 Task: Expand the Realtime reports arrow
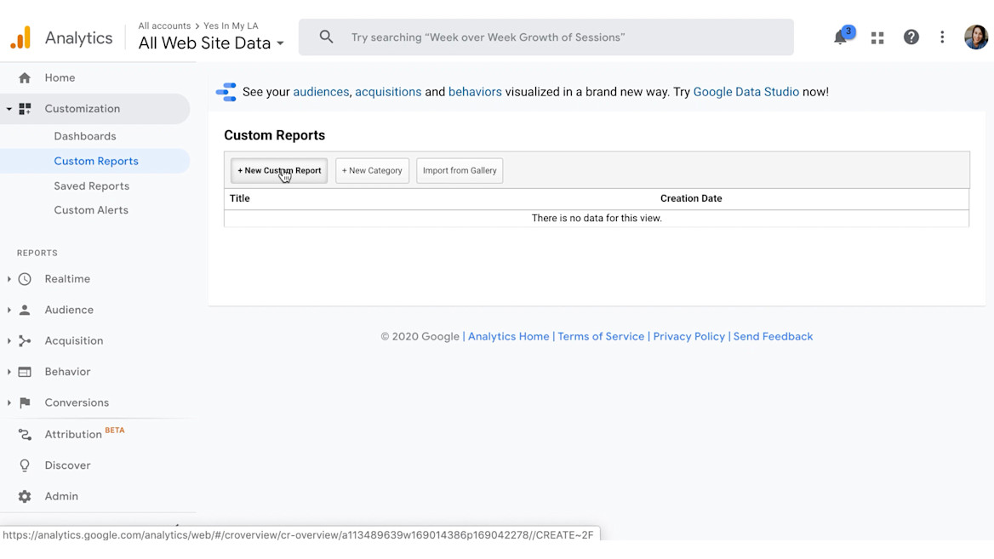pyautogui.click(x=9, y=279)
